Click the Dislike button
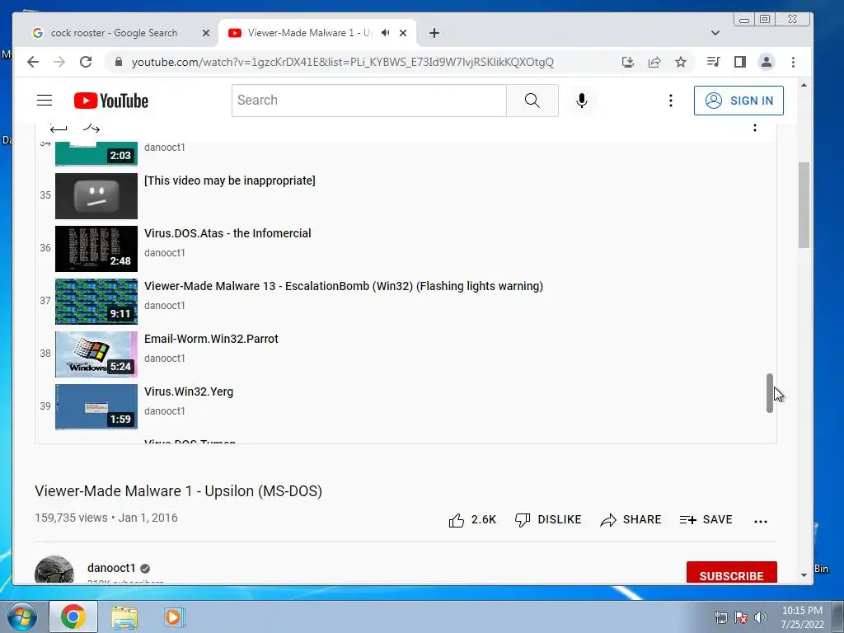Screen dimensions: 844x633 pyautogui.click(x=548, y=520)
